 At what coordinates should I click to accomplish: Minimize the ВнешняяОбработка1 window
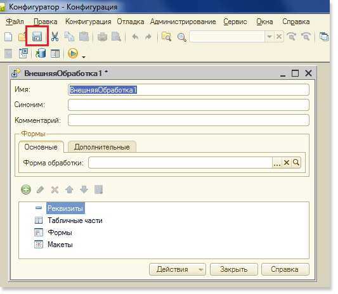pyautogui.click(x=283, y=73)
